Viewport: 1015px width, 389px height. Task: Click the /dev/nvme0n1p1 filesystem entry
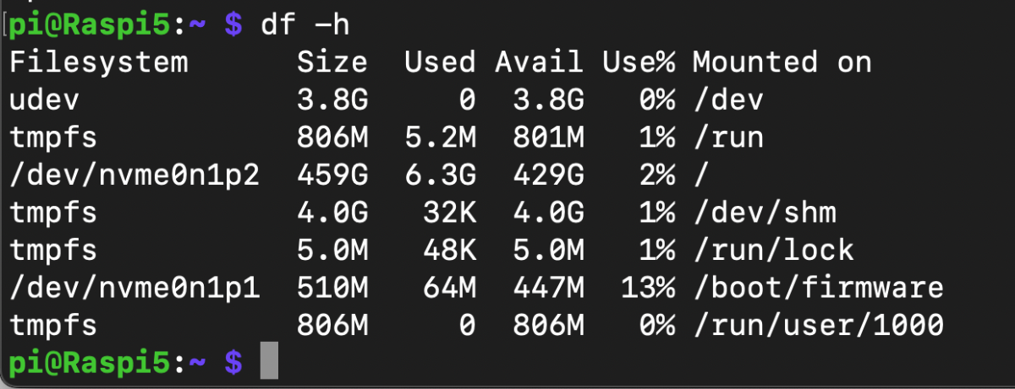point(134,288)
